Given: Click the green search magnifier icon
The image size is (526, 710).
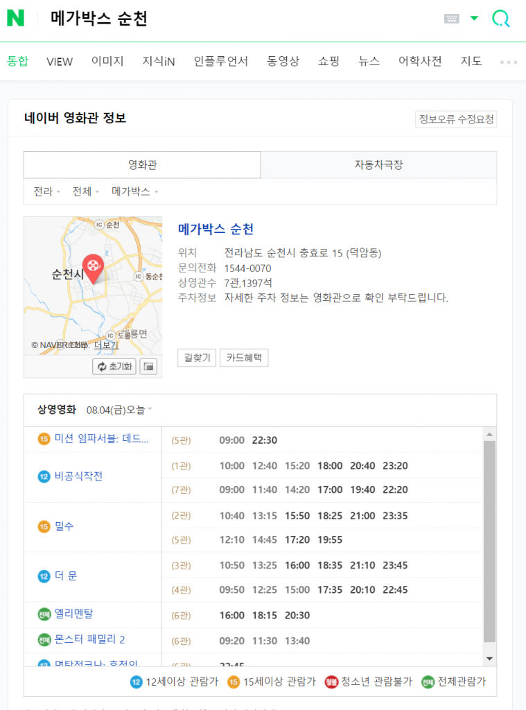Looking at the screenshot, I should [500, 19].
